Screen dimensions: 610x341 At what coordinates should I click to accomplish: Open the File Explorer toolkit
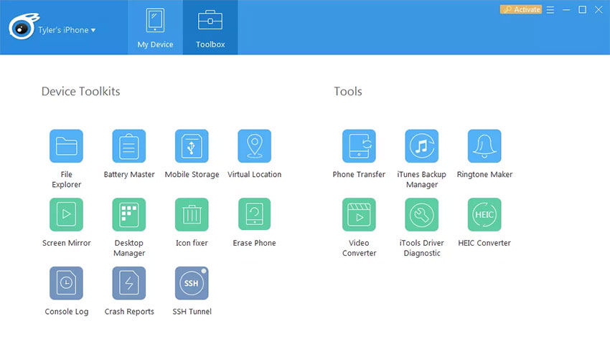[x=66, y=146]
